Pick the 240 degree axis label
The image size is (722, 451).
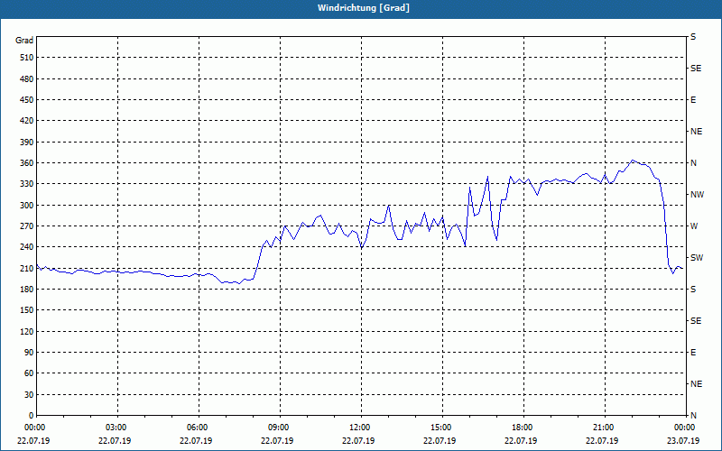tap(26, 246)
